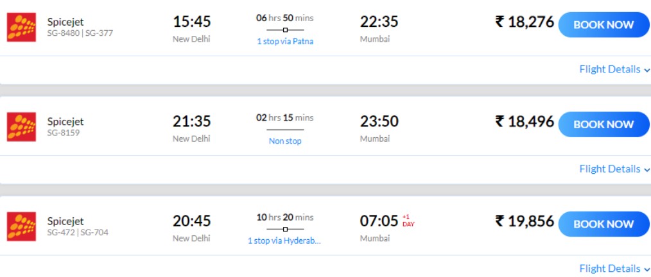
Task: Book the ₹ 18,276 Spicejet flight
Action: tap(603, 25)
